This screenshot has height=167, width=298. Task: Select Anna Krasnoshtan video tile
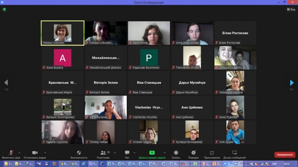tap(192, 33)
